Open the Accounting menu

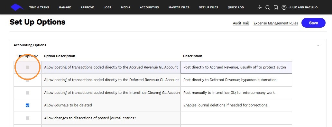pos(149,7)
